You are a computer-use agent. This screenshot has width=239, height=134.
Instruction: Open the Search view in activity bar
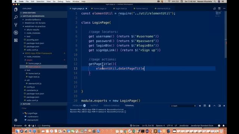[x=16, y=17]
